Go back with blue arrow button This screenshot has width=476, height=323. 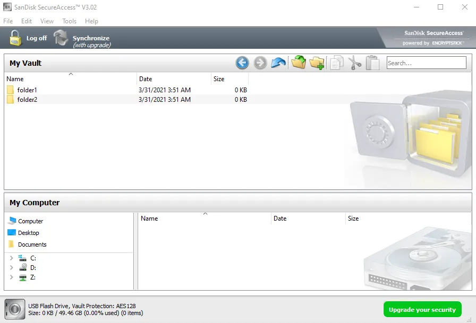pos(242,63)
